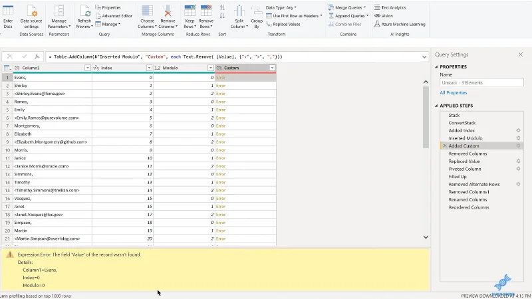
Task: Expand the formula bar
Action: [x=424, y=57]
